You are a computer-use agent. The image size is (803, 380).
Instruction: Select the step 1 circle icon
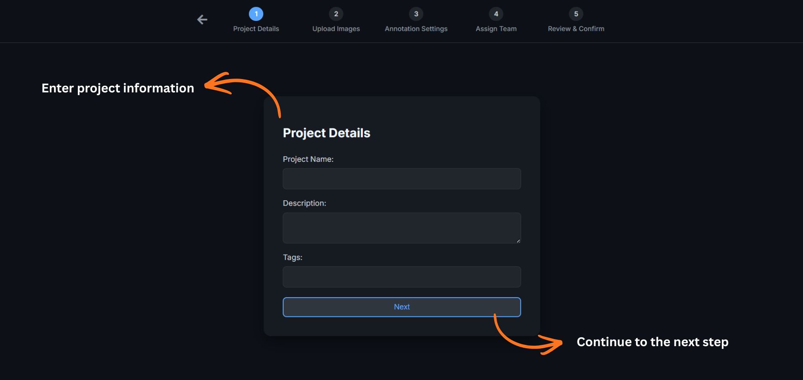point(256,14)
